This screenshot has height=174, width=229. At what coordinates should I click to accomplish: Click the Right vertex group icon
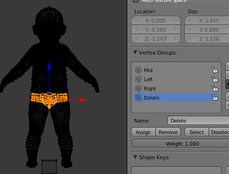(x=139, y=88)
